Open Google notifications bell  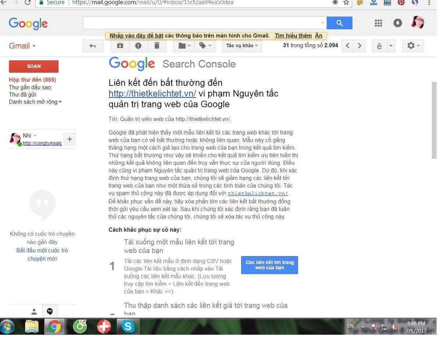point(398,23)
